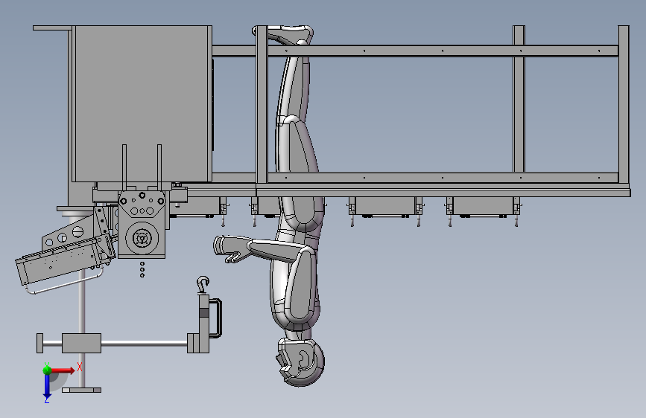Select the hook on top of the handle block

coord(203,284)
